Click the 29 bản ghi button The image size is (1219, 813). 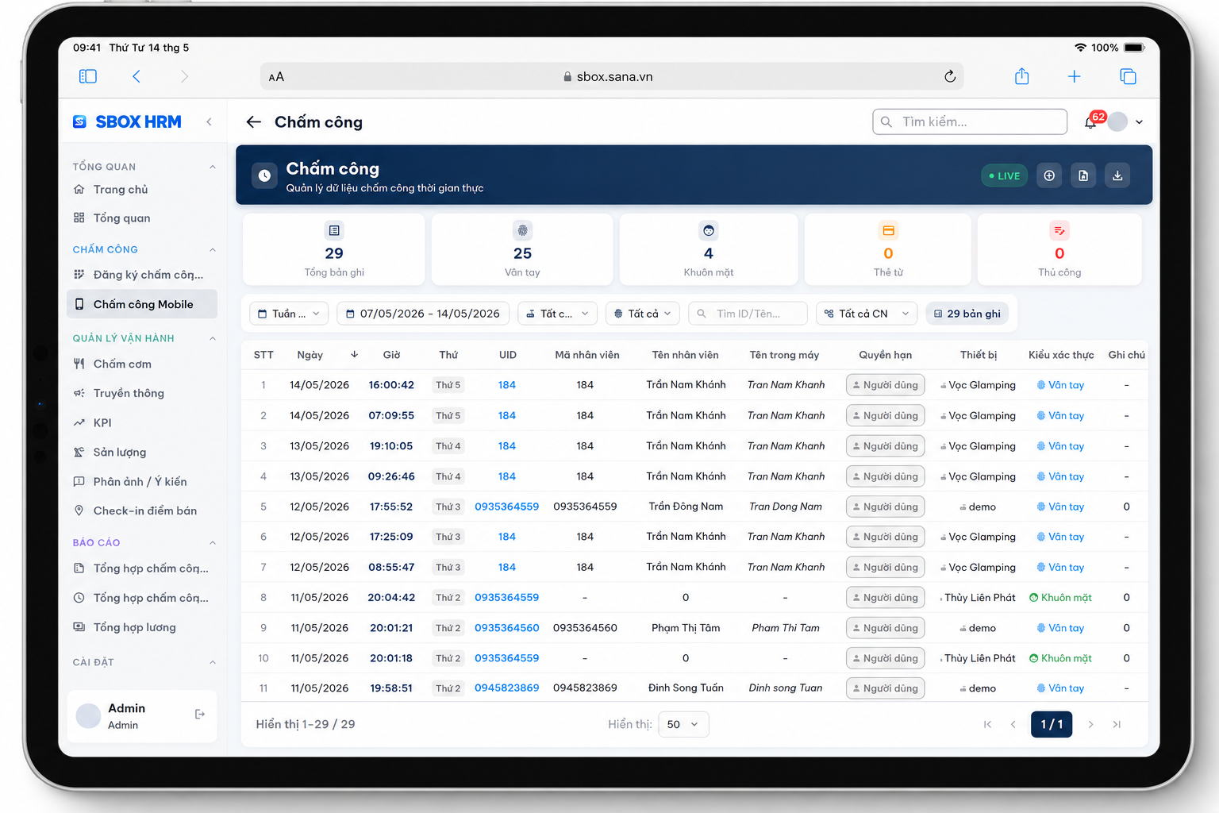(967, 314)
